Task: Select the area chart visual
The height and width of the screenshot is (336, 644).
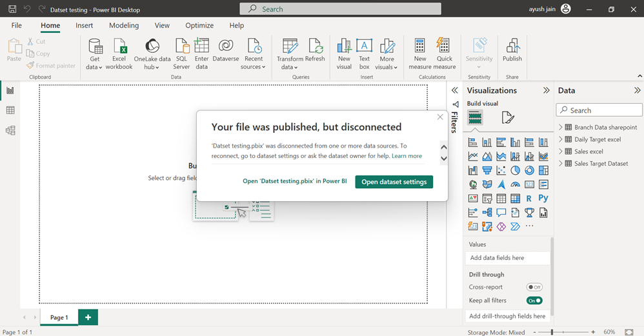Action: (487, 156)
